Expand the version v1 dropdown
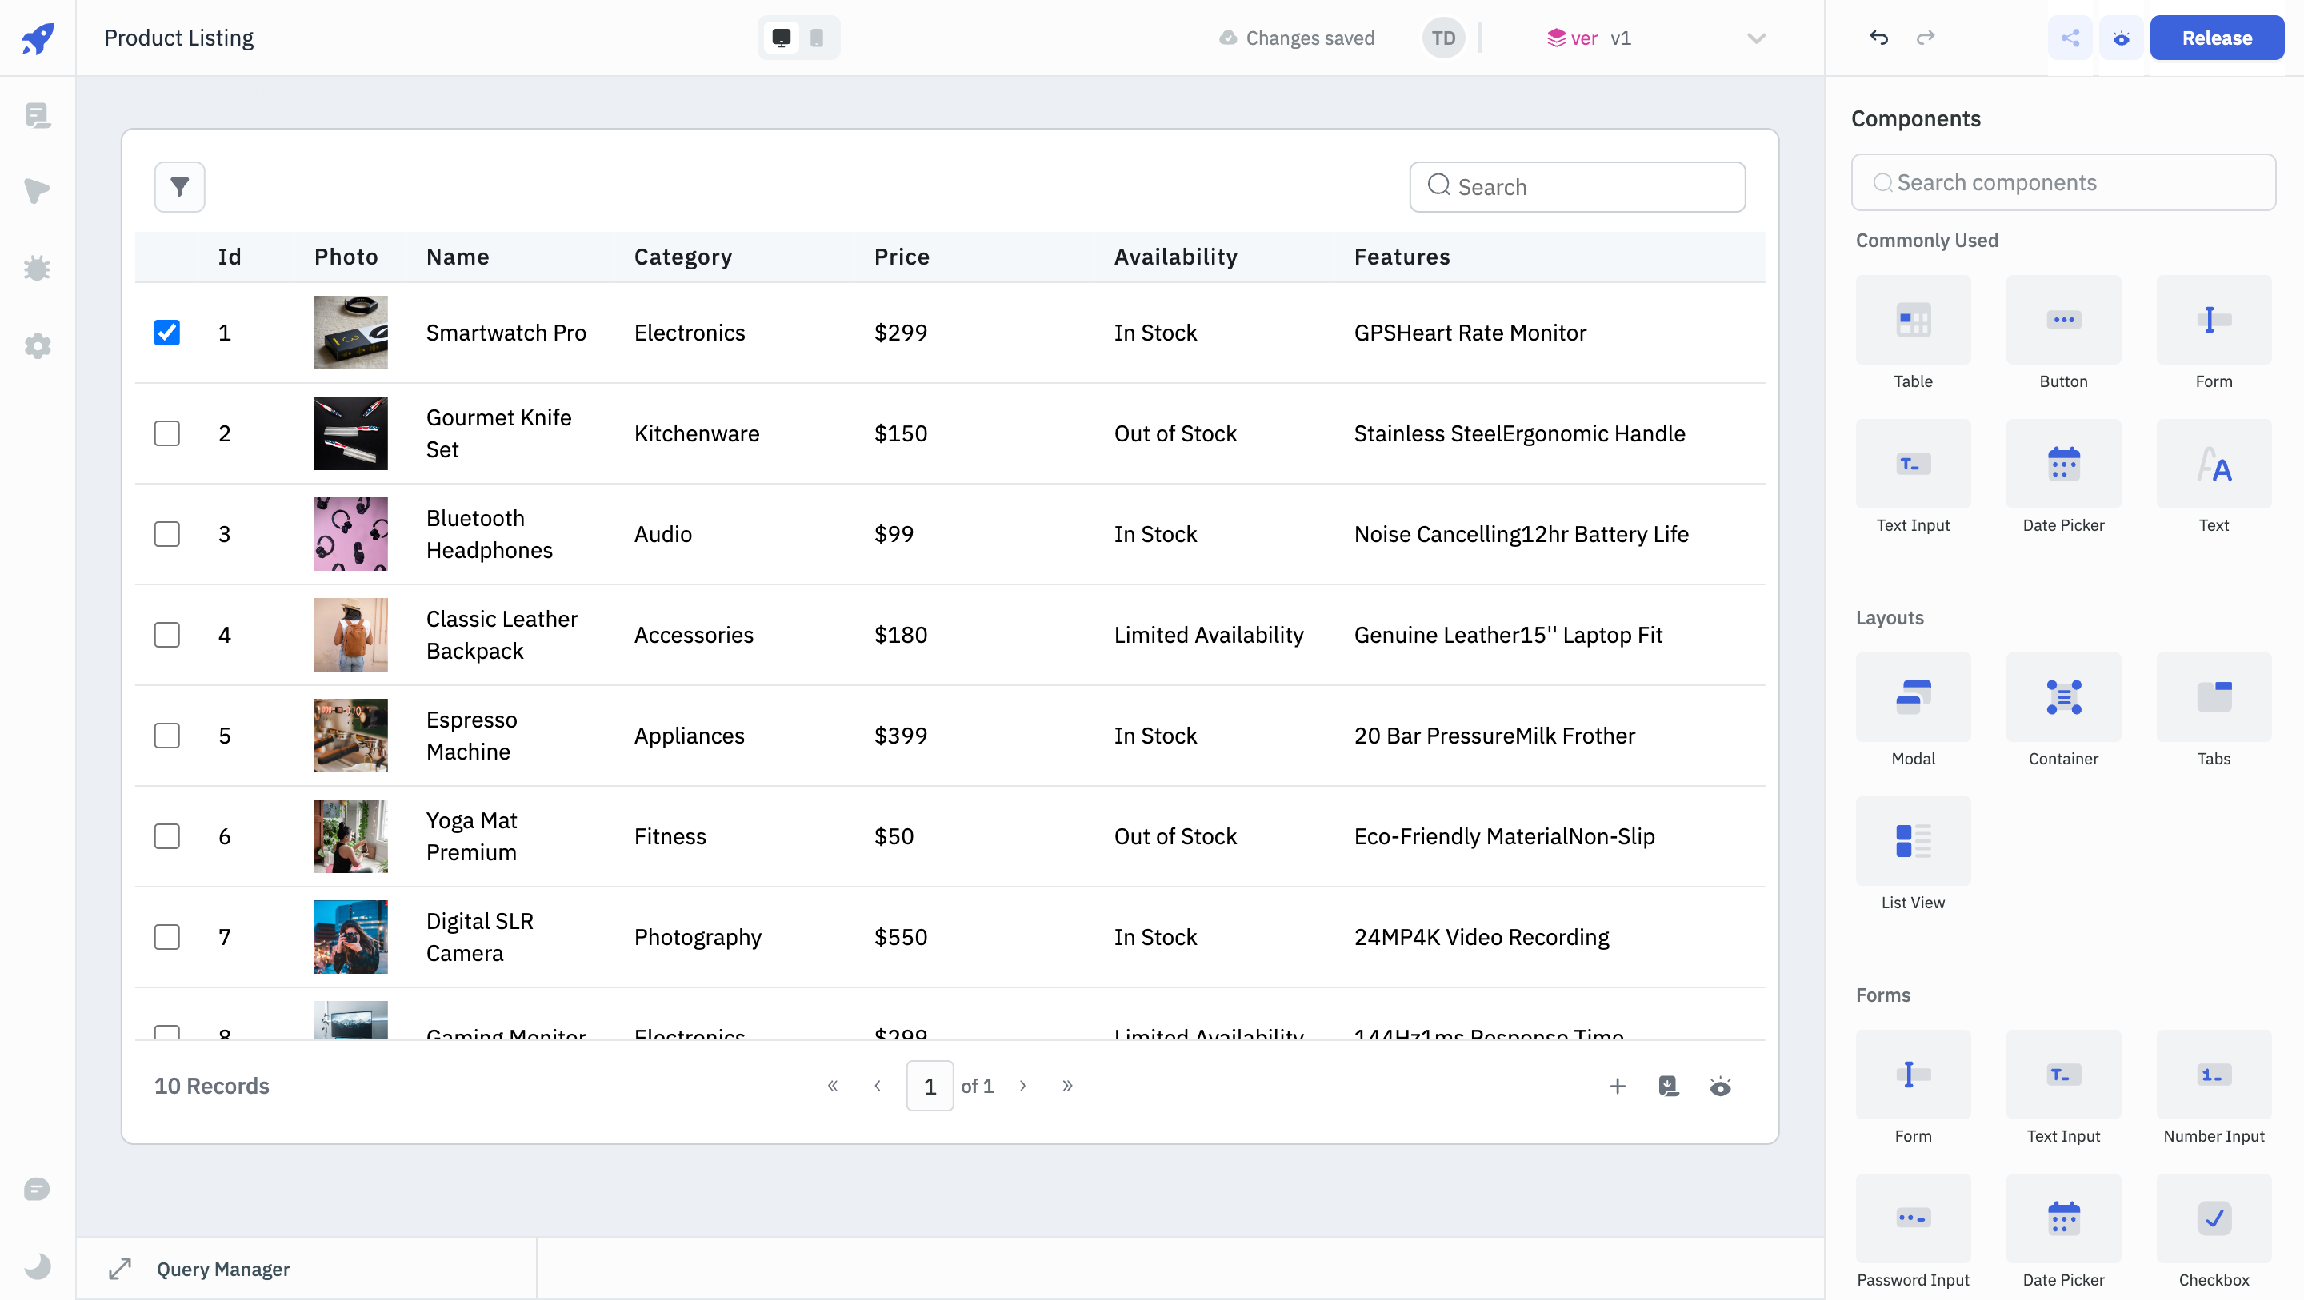2304x1300 pixels. pos(1756,38)
